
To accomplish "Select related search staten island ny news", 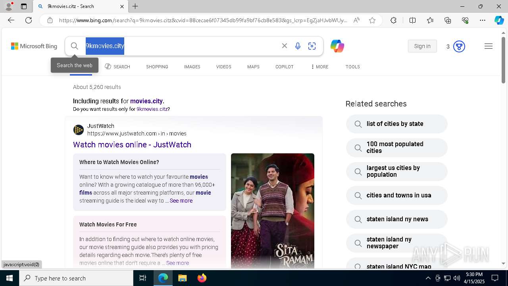I will point(396,219).
